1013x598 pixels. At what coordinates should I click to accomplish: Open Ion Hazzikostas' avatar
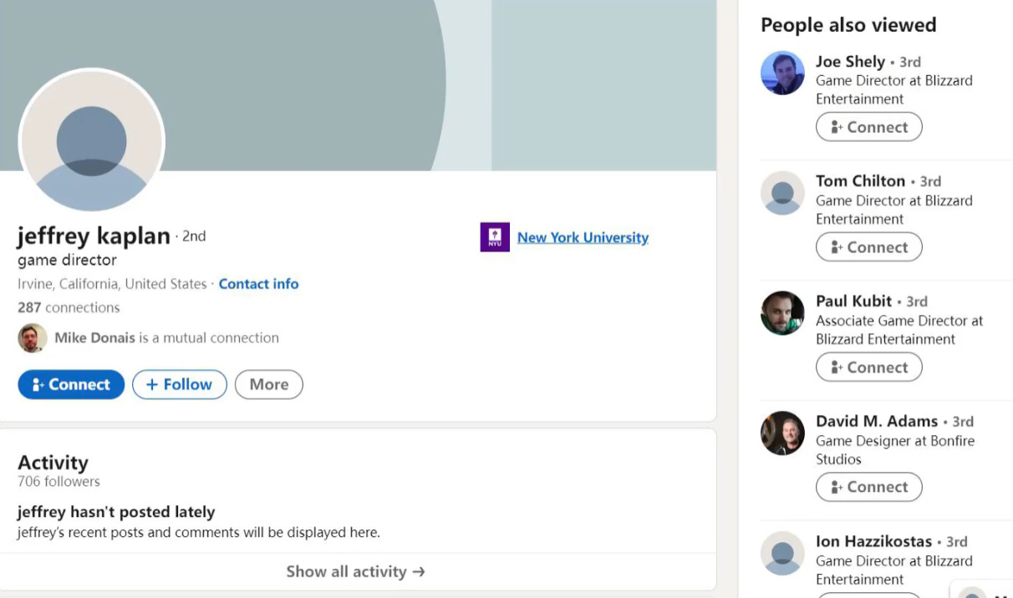(x=782, y=553)
